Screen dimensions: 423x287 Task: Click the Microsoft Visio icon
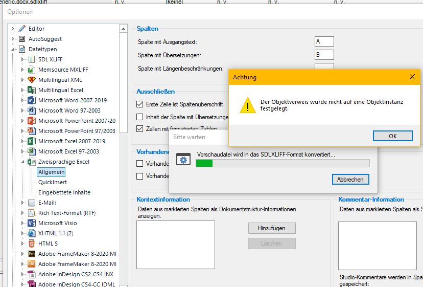pos(32,223)
